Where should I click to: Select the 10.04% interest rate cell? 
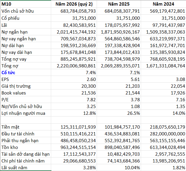(119, 167)
